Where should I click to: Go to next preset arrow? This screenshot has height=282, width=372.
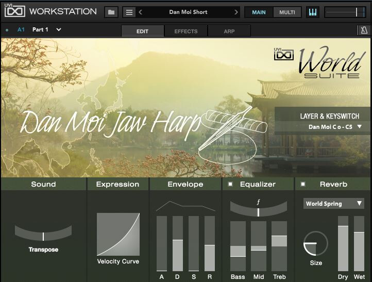(236, 12)
